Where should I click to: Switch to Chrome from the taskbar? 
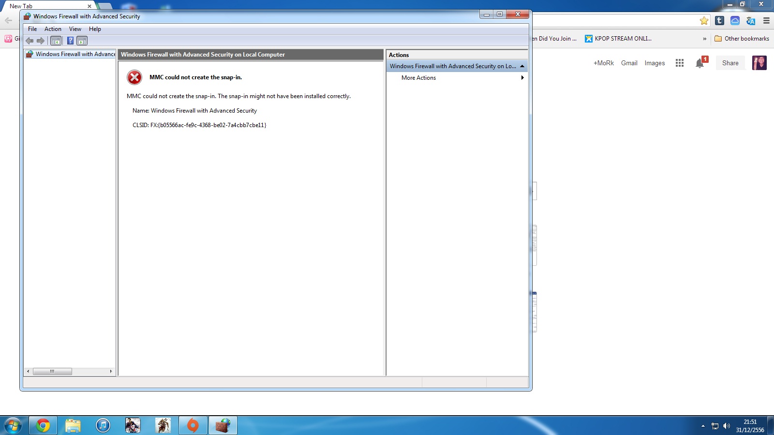pyautogui.click(x=43, y=426)
